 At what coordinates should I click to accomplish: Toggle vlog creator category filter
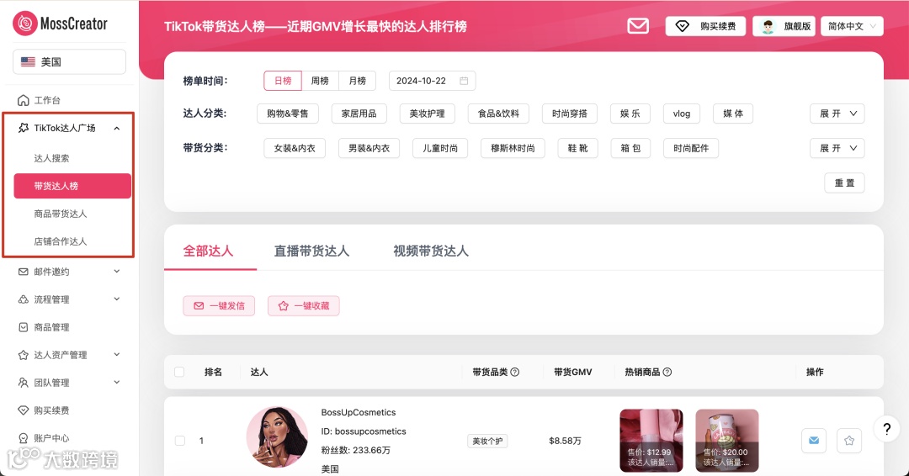click(x=682, y=114)
